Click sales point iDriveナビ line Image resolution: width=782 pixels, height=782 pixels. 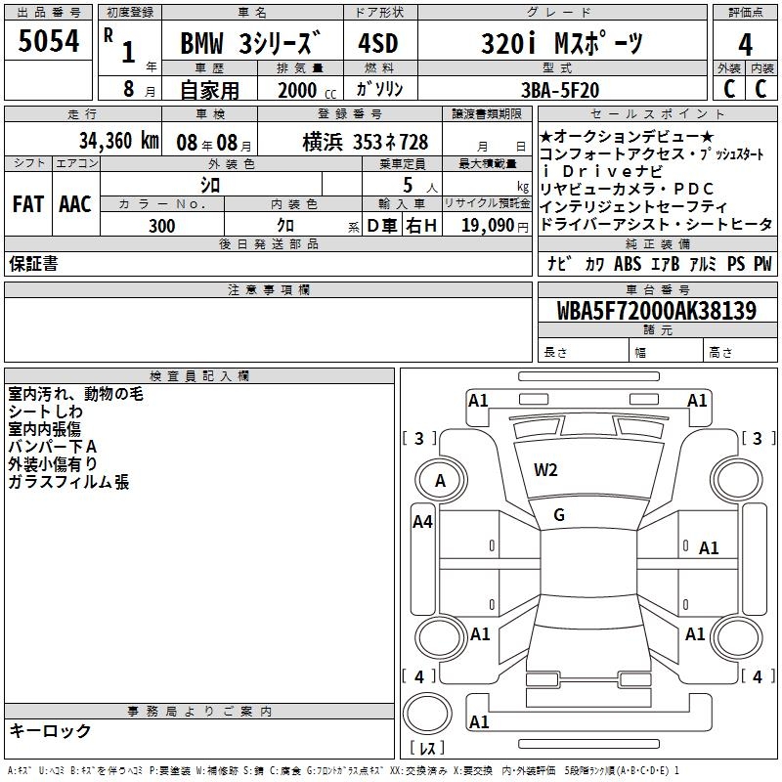(x=602, y=172)
